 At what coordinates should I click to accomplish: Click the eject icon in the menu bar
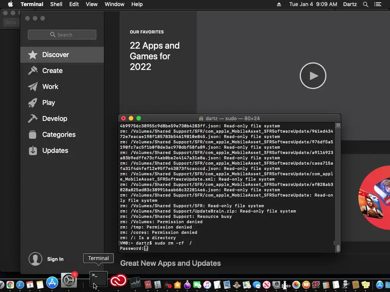pos(279,4)
